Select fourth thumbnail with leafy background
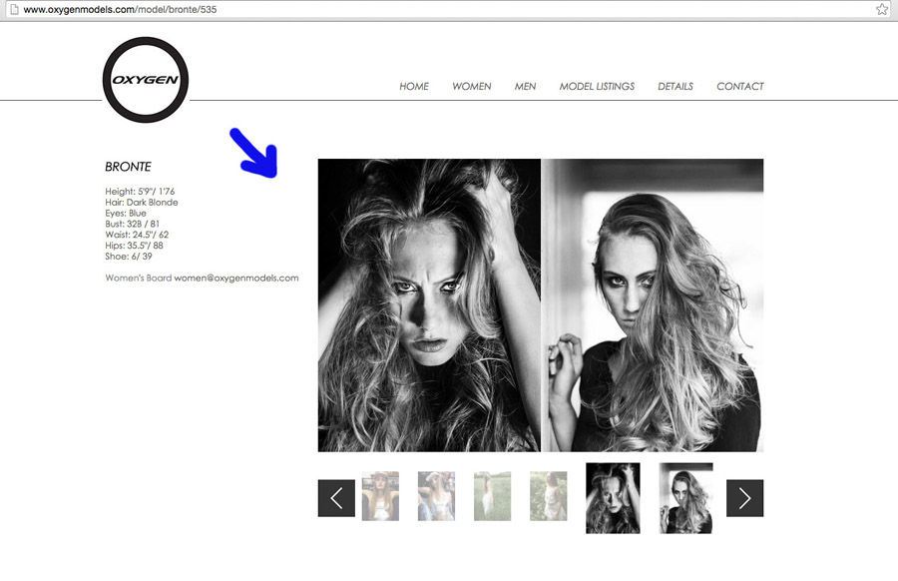Image resolution: width=898 pixels, height=581 pixels. pos(548,496)
